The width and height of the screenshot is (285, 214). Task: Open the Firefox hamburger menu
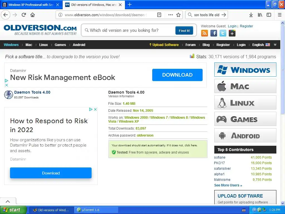(x=280, y=15)
